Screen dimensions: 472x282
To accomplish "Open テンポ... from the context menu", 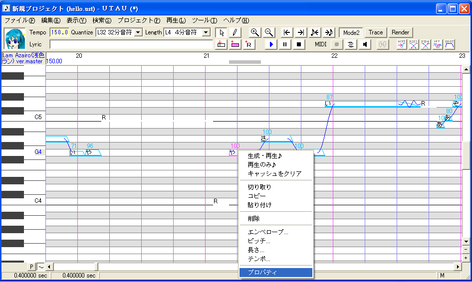I will pos(276,259).
